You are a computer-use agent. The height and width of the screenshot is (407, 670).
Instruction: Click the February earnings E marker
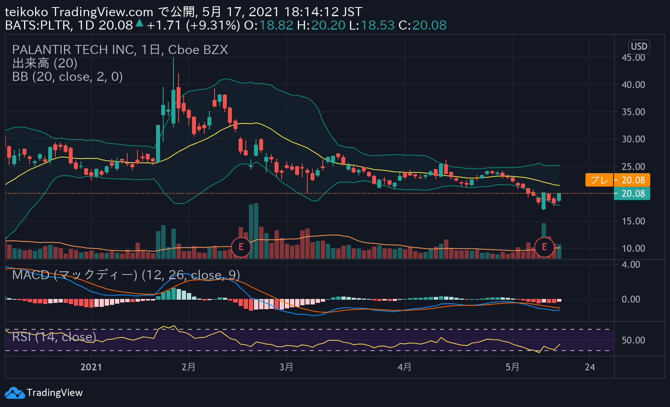pos(241,247)
